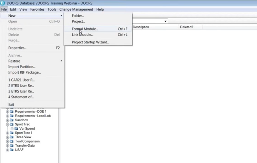This screenshot has width=257, height=163.
Task: Click Three View folder icon
Action: point(12,137)
